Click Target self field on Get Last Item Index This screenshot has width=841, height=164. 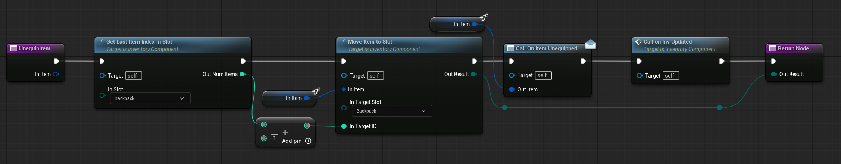pyautogui.click(x=134, y=76)
